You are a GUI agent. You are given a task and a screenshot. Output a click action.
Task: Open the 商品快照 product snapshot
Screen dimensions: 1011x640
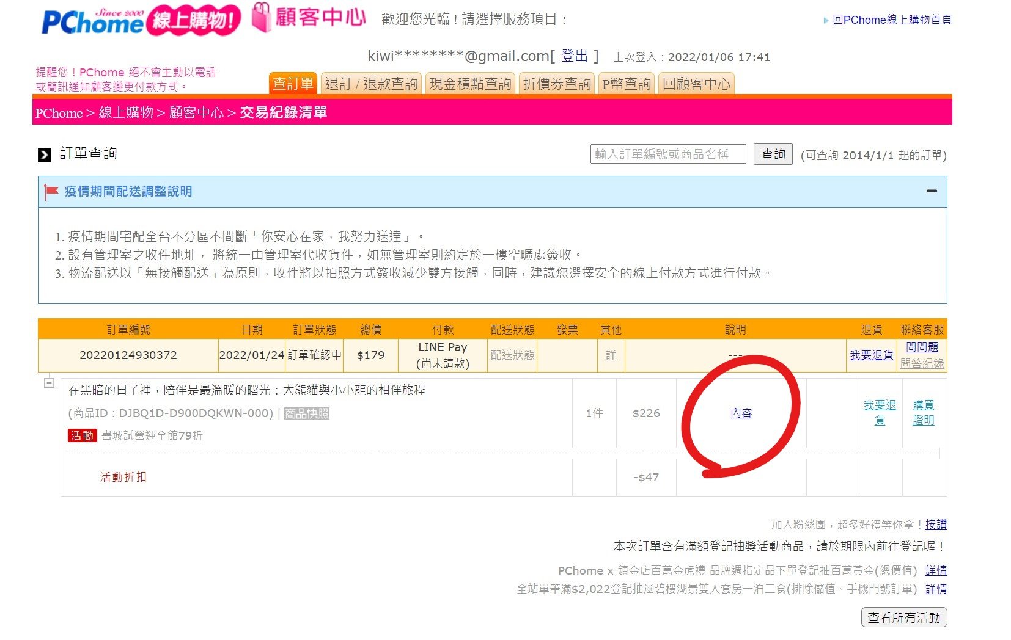[x=307, y=413]
